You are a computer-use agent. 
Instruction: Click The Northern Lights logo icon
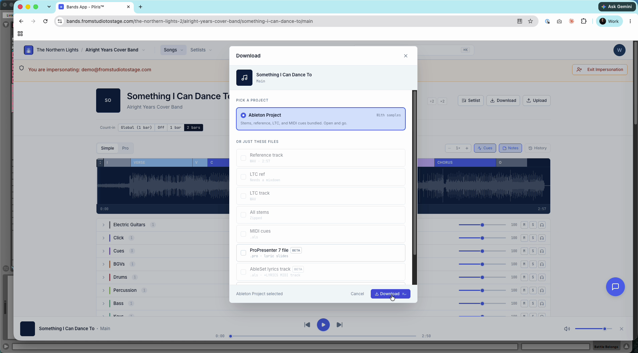point(29,50)
